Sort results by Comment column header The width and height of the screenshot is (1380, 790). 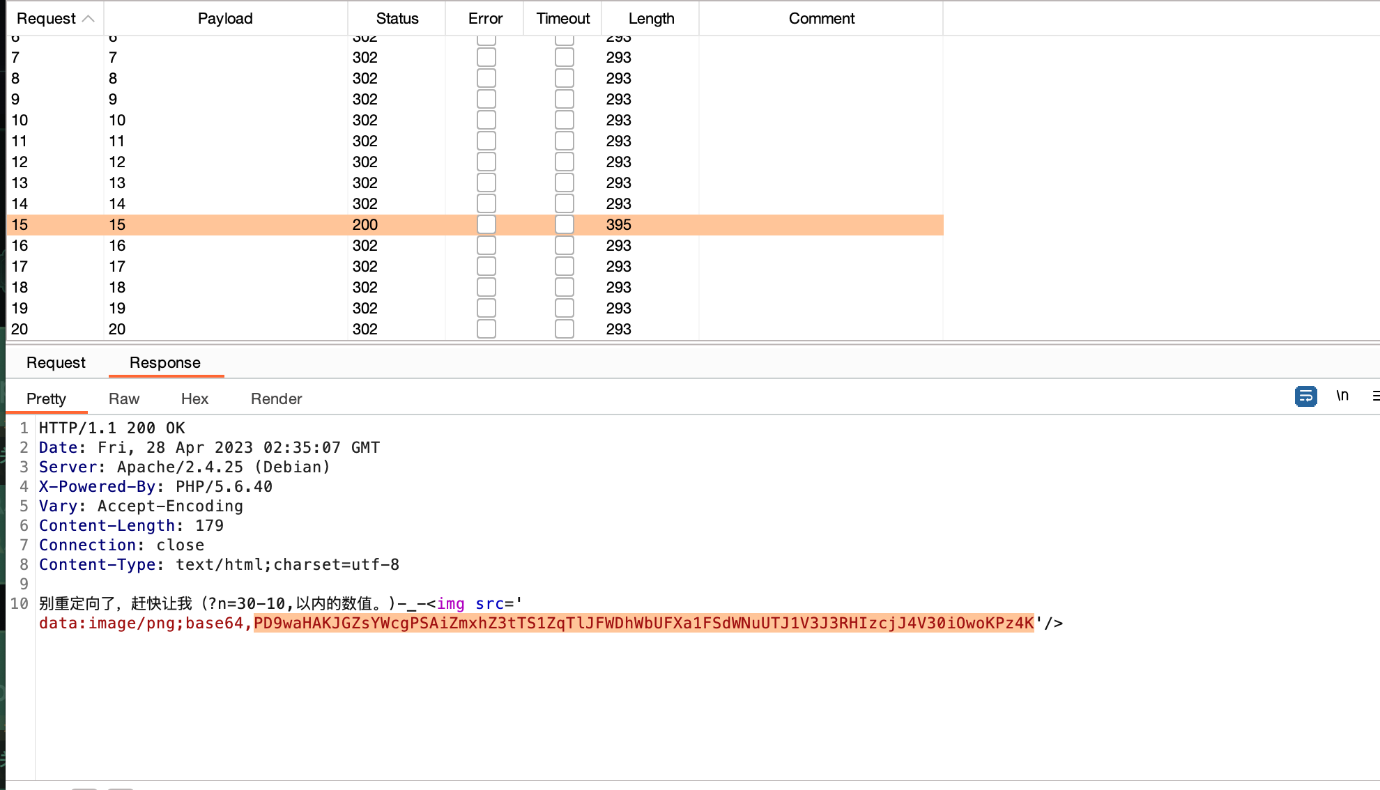821,19
